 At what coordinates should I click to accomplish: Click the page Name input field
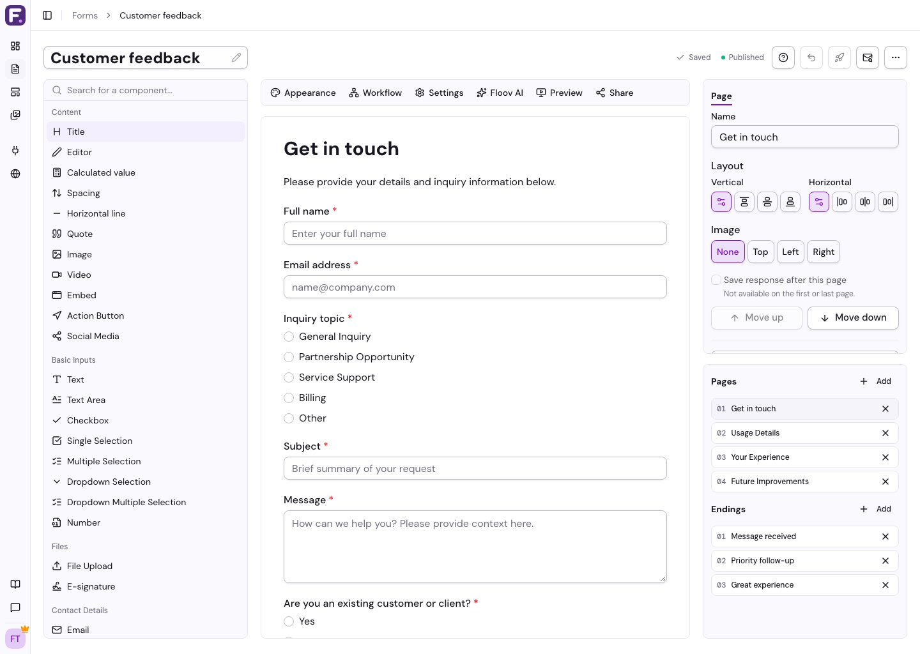click(805, 137)
